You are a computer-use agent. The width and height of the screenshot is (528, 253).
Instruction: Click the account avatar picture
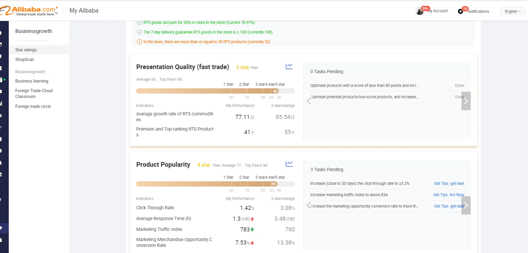pyautogui.click(x=420, y=11)
